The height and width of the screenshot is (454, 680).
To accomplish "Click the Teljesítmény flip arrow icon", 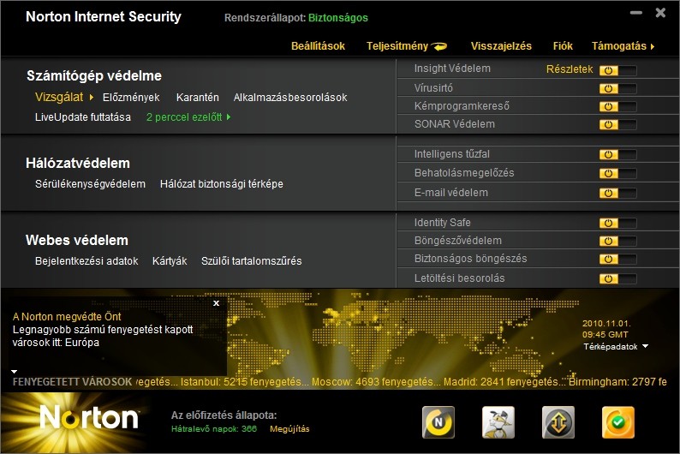I will [x=439, y=46].
